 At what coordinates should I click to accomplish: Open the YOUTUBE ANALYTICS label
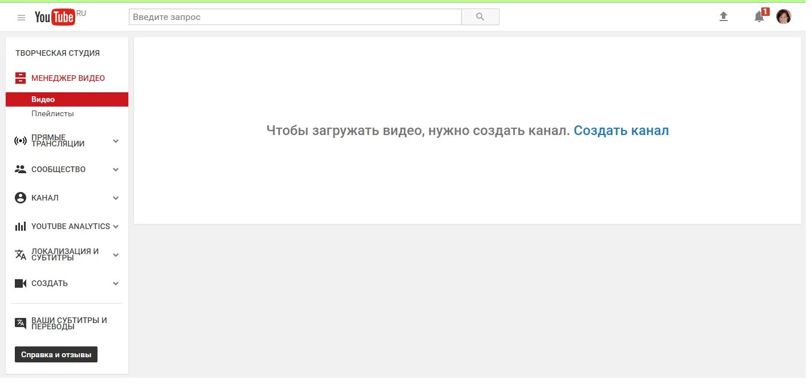pos(71,226)
